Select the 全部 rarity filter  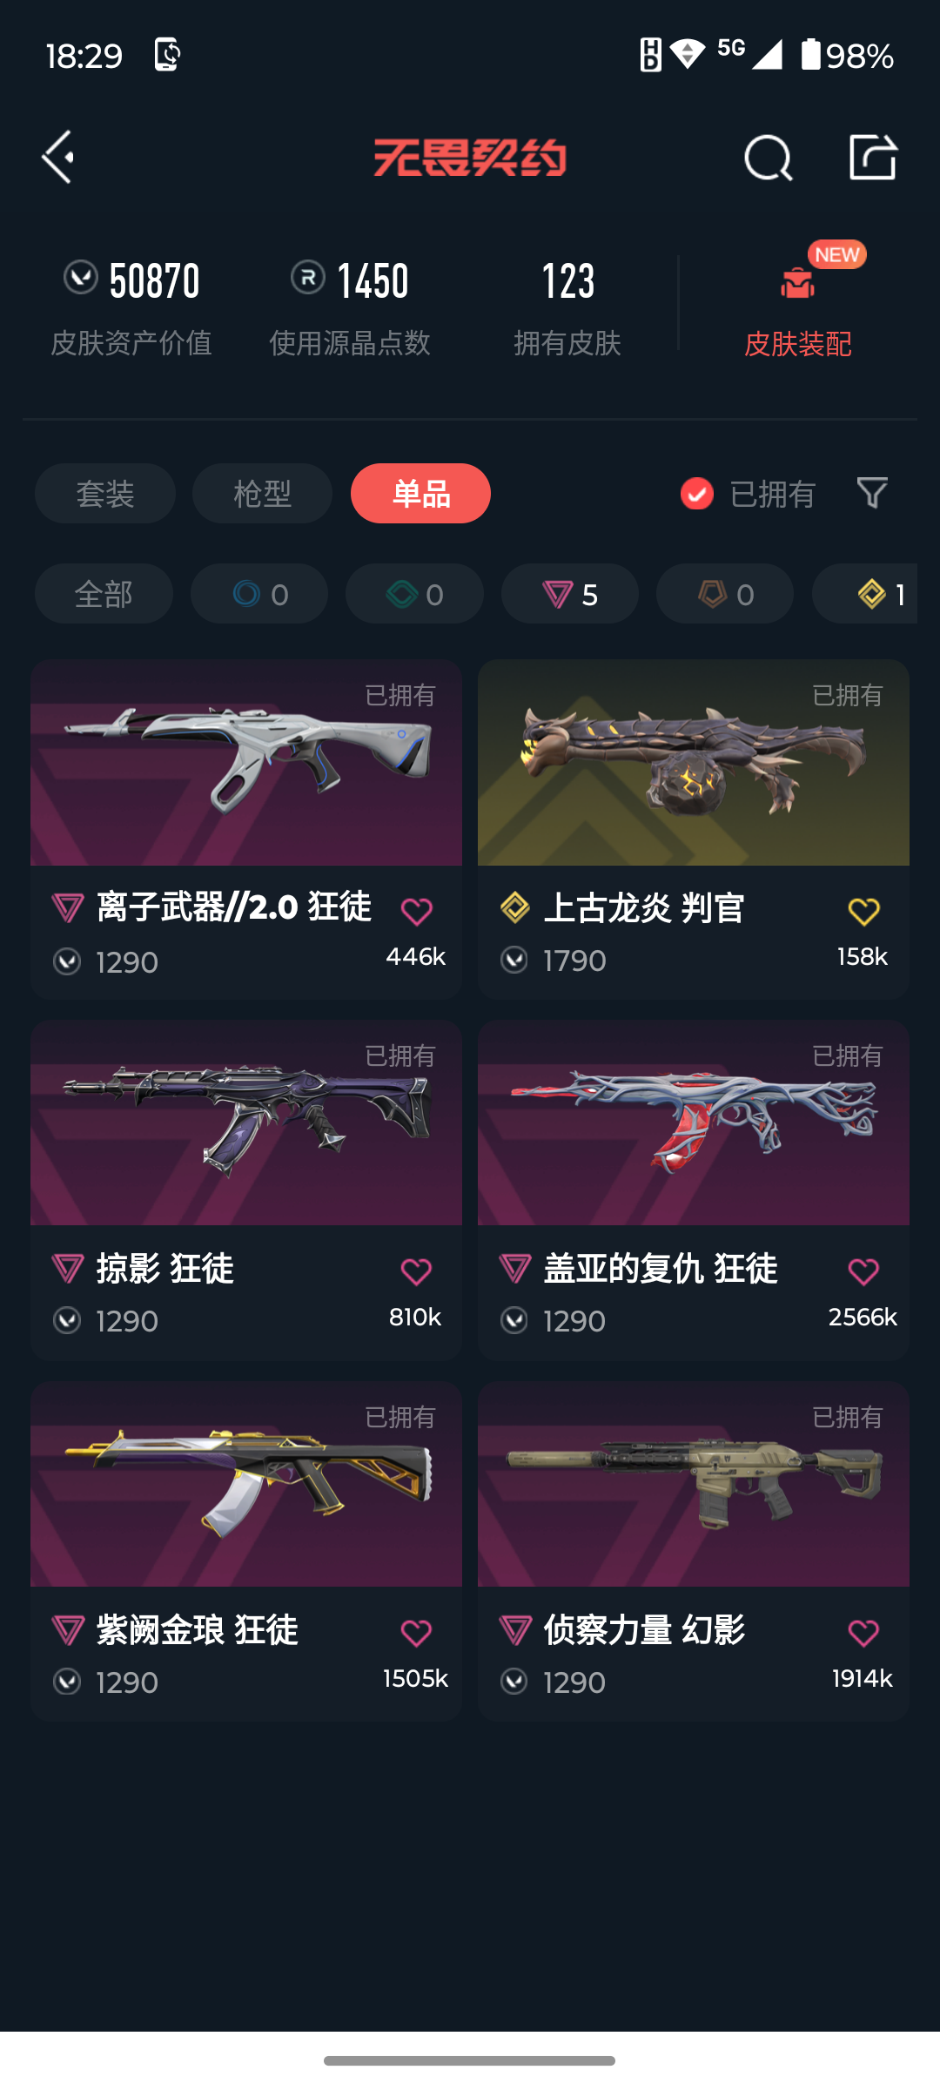104,594
